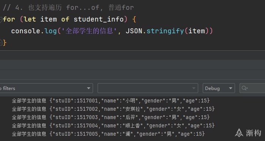This screenshot has height=141, width=265.
Task: Select the log line for 后羿
Action: [x=111, y=117]
